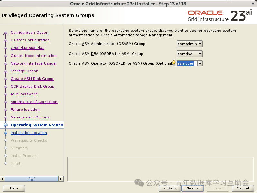Open Cluster Node Information step

coord(33,56)
